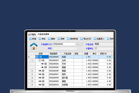Collapse the 2级 主机 tree node

pos(40,60)
